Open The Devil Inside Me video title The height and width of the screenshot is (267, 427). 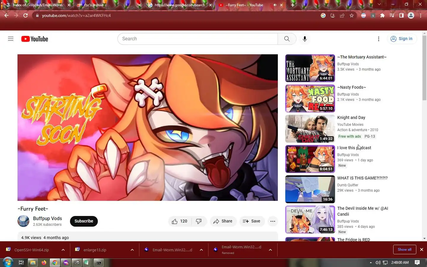click(363, 211)
